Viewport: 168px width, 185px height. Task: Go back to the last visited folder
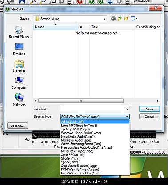(113, 19)
